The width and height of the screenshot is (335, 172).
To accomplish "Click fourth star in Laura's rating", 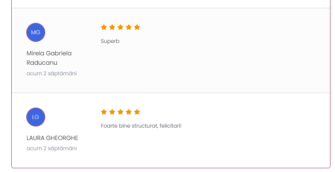I will [x=129, y=112].
